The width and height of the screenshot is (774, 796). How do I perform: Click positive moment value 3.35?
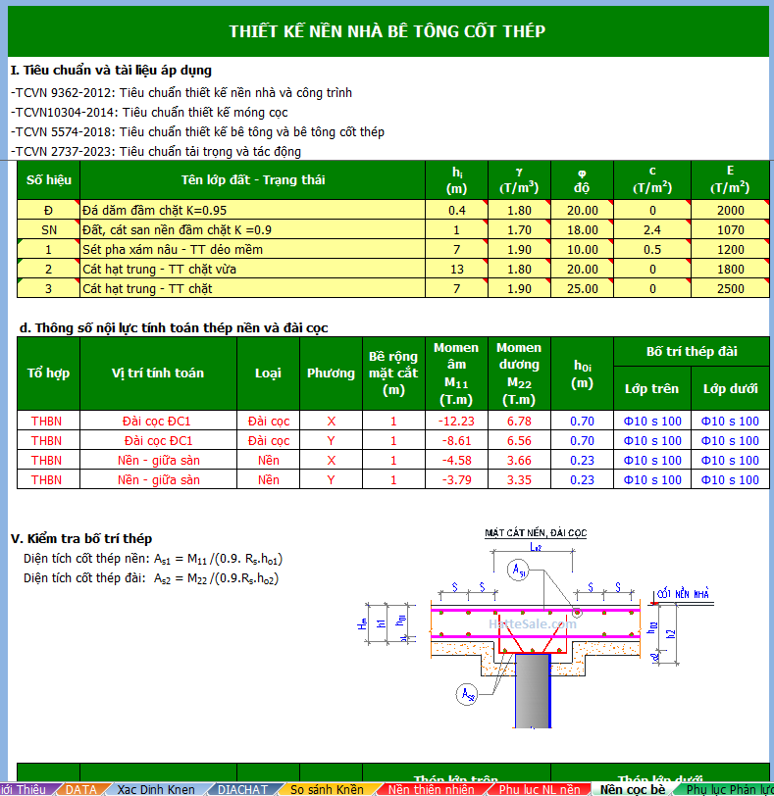click(x=519, y=479)
